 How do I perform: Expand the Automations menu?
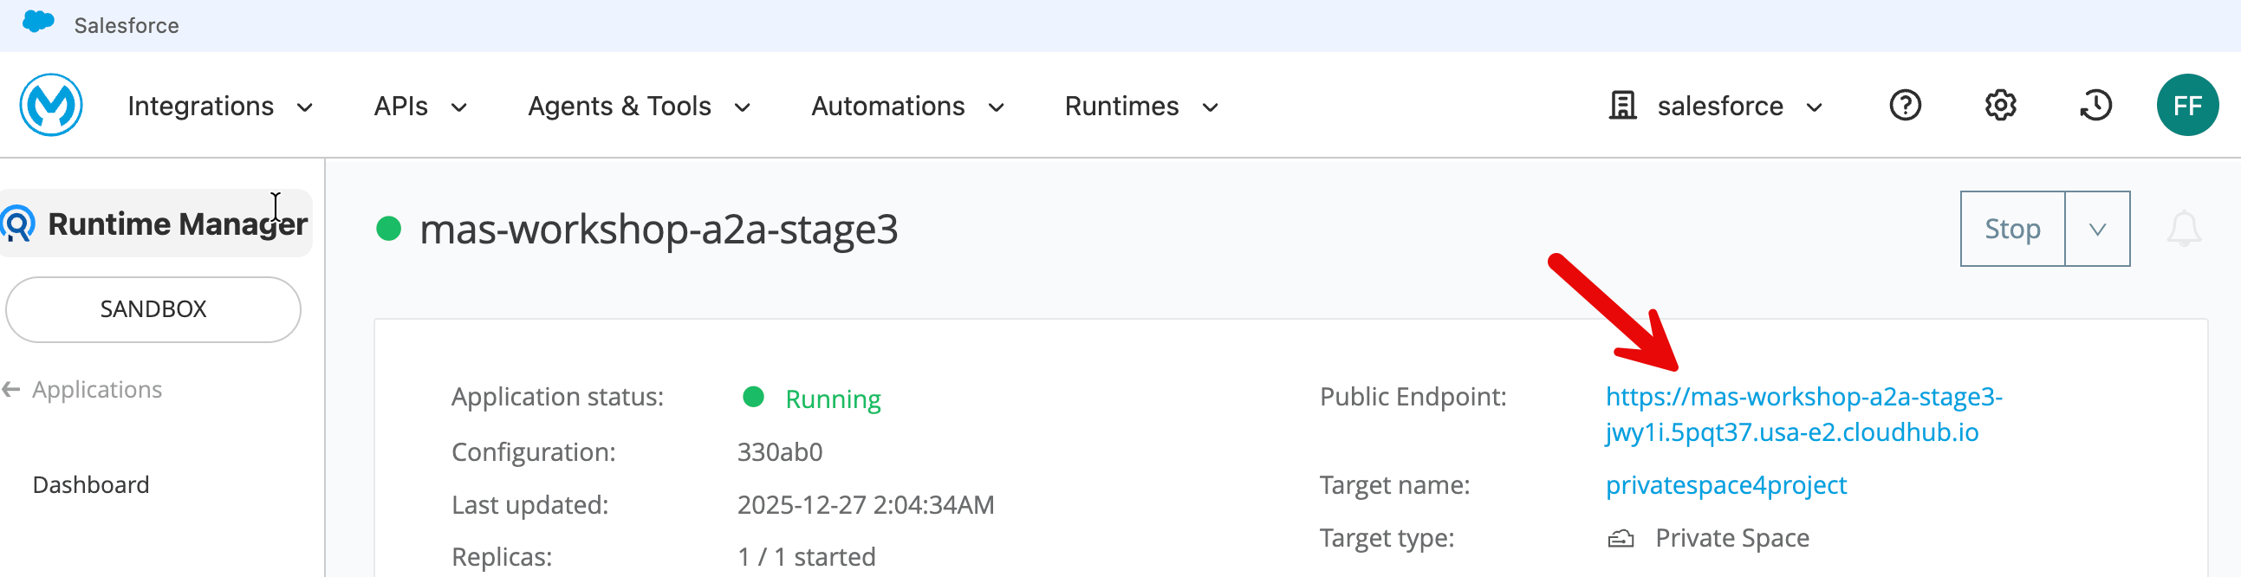click(908, 107)
